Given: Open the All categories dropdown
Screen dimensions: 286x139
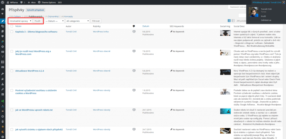Looking at the screenshot, I should pyautogui.click(x=78, y=21).
